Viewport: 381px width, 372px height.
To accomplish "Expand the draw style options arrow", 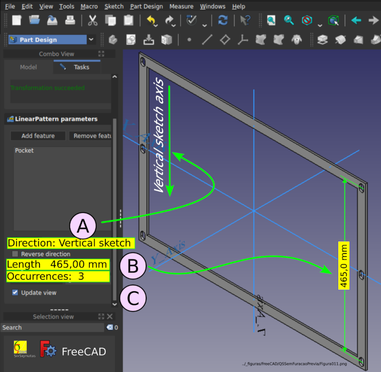I will point(320,25).
